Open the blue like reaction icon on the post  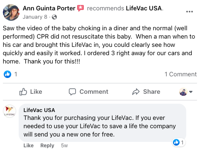click(x=7, y=74)
